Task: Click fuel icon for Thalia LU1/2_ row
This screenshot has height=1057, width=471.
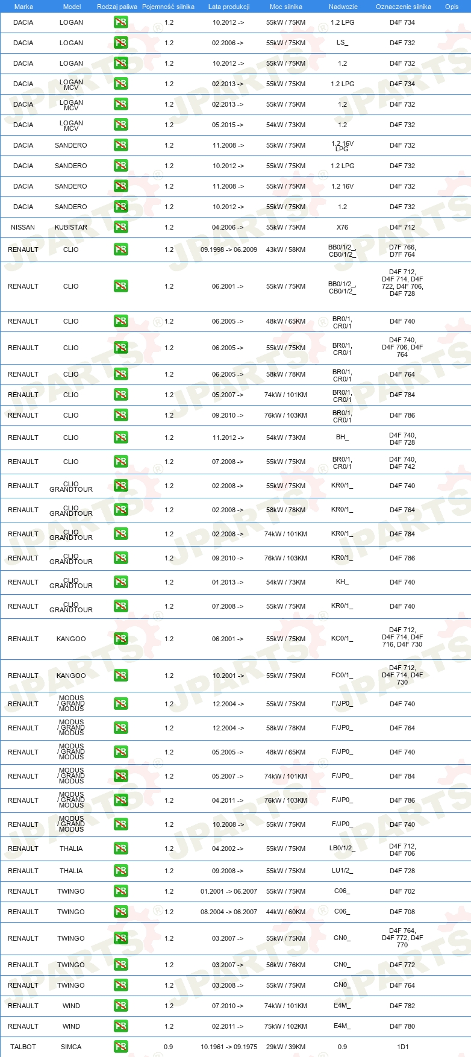Action: click(x=121, y=871)
